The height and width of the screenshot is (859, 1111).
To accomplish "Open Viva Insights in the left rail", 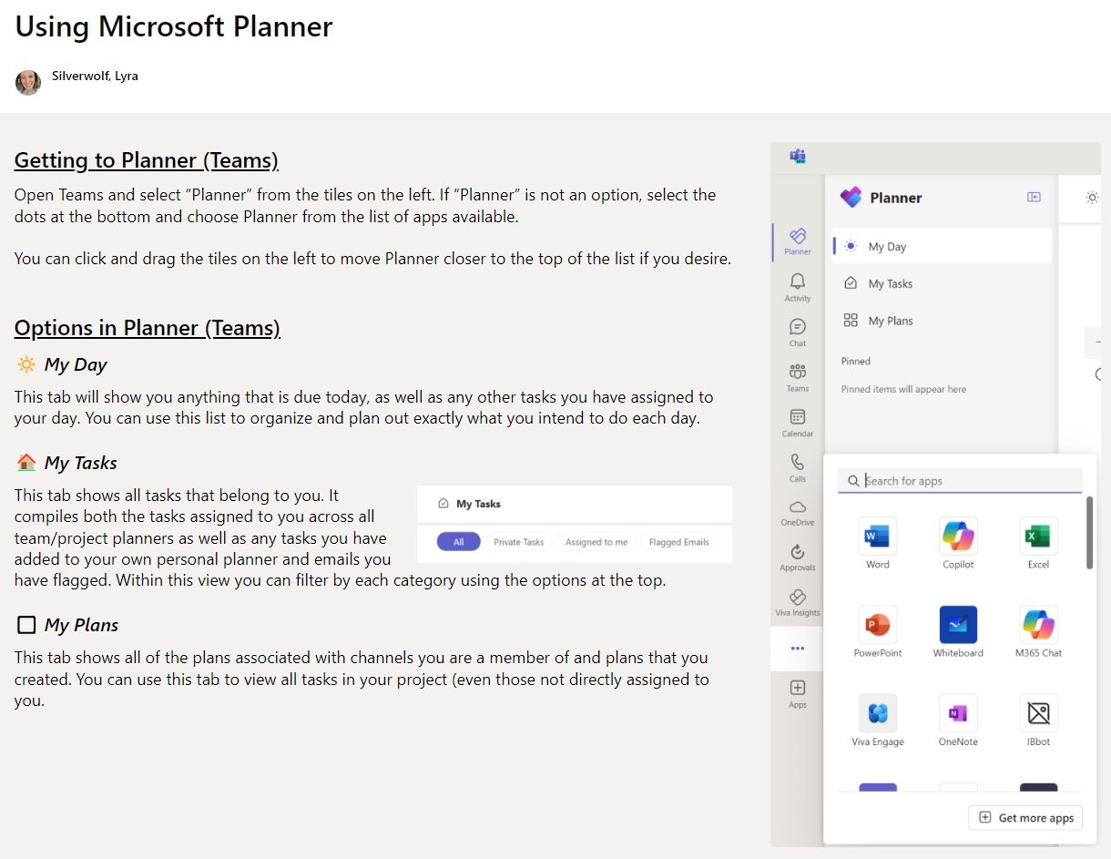I will (x=798, y=603).
